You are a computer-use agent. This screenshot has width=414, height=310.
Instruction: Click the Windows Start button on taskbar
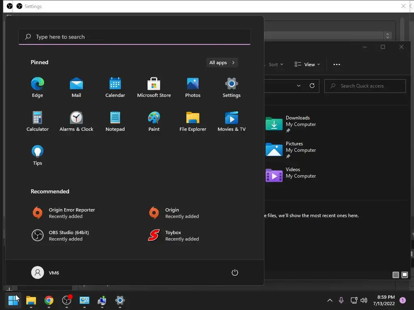point(13,300)
